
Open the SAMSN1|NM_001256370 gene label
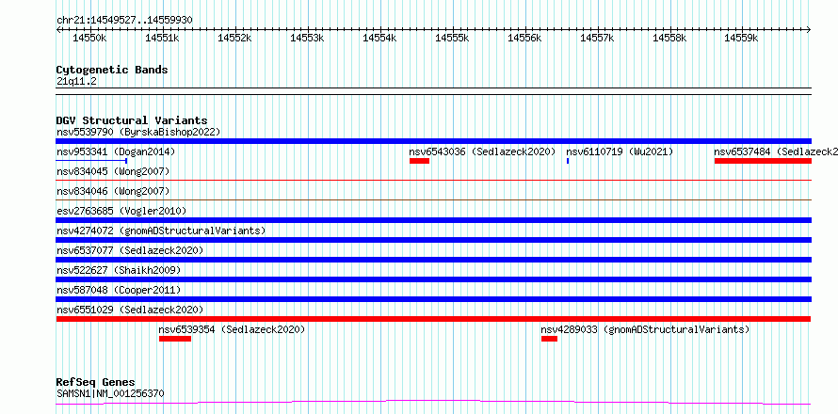click(110, 394)
